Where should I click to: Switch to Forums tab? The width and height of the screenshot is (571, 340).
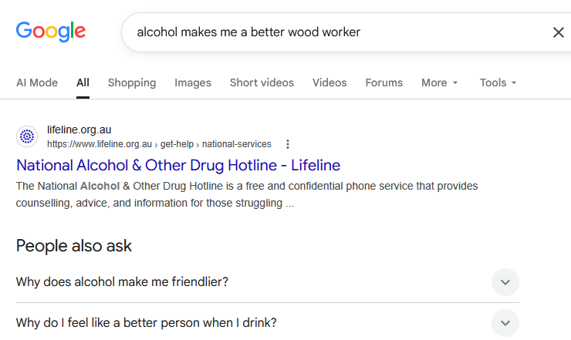[x=383, y=82]
